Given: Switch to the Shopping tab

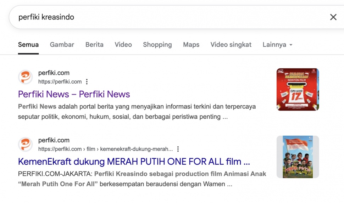Looking at the screenshot, I should [157, 45].
